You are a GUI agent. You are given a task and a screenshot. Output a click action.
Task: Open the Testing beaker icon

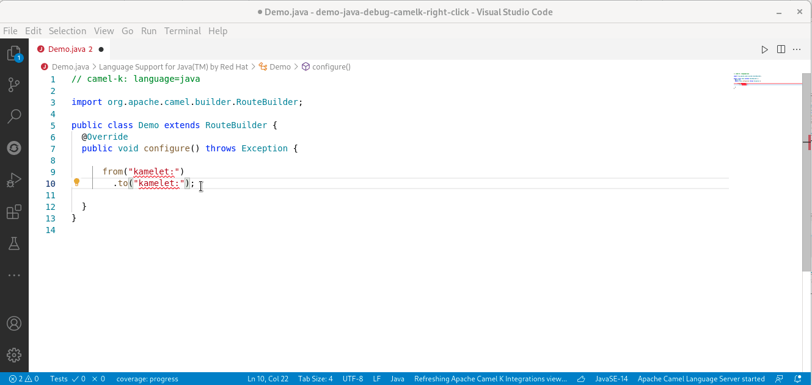pos(14,243)
